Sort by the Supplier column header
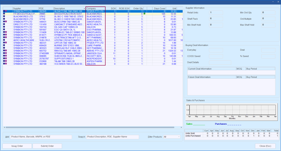The height and width of the screenshot is (151, 281). click(25, 8)
